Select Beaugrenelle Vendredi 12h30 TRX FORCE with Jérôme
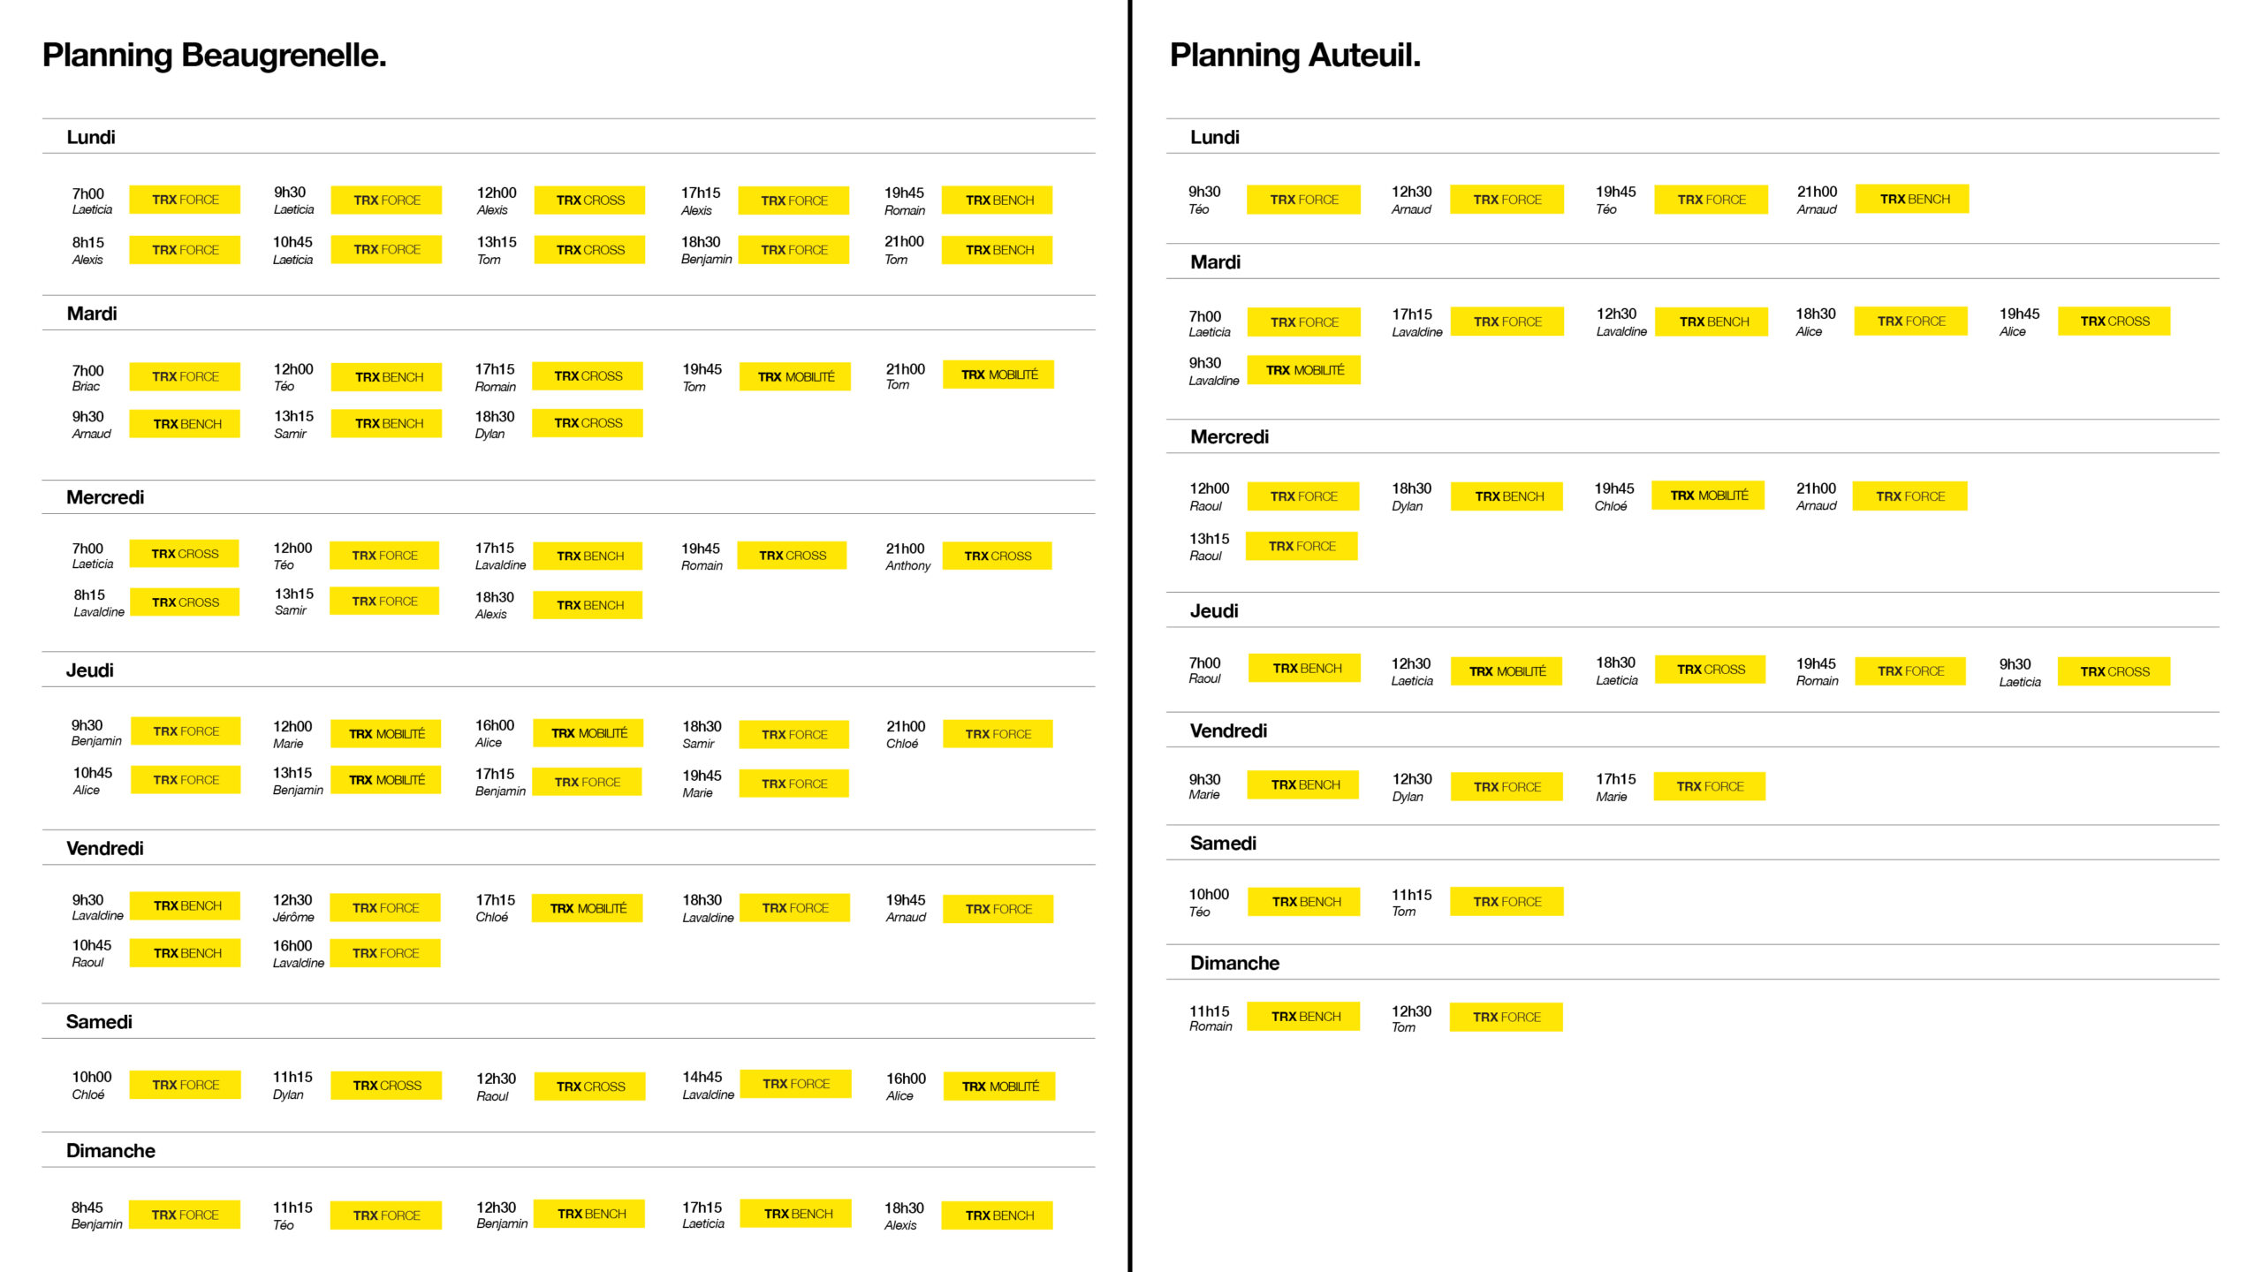2262x1272 pixels. coord(385,907)
